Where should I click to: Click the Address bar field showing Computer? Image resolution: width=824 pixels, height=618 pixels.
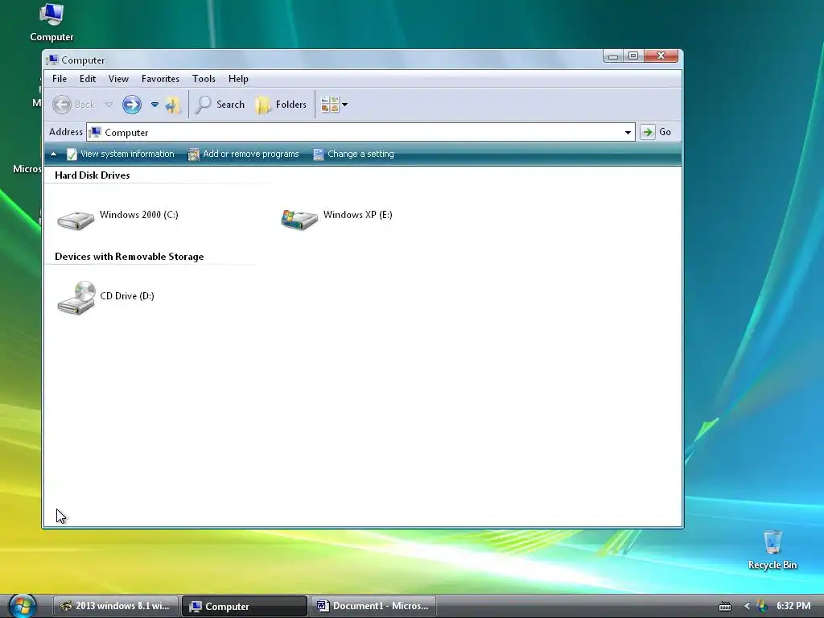[x=360, y=133]
